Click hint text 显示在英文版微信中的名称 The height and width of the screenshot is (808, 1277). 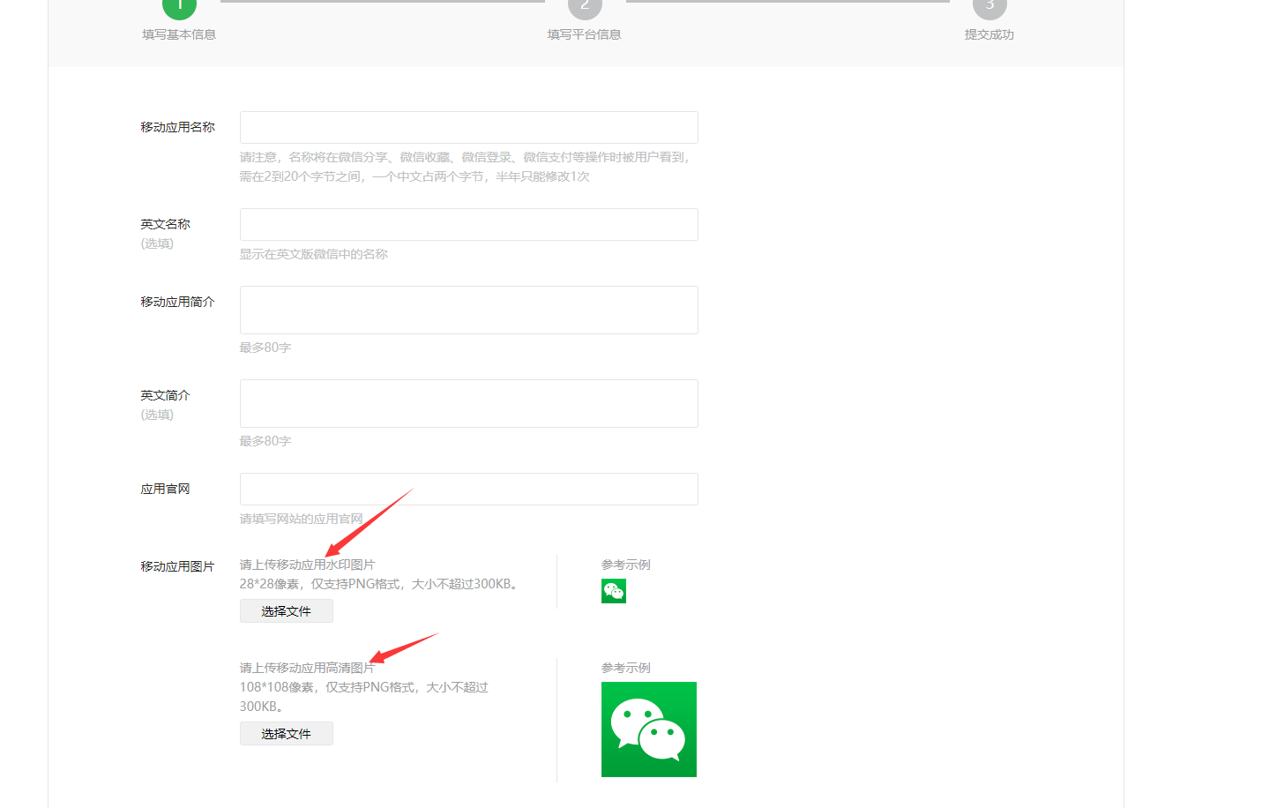point(314,254)
